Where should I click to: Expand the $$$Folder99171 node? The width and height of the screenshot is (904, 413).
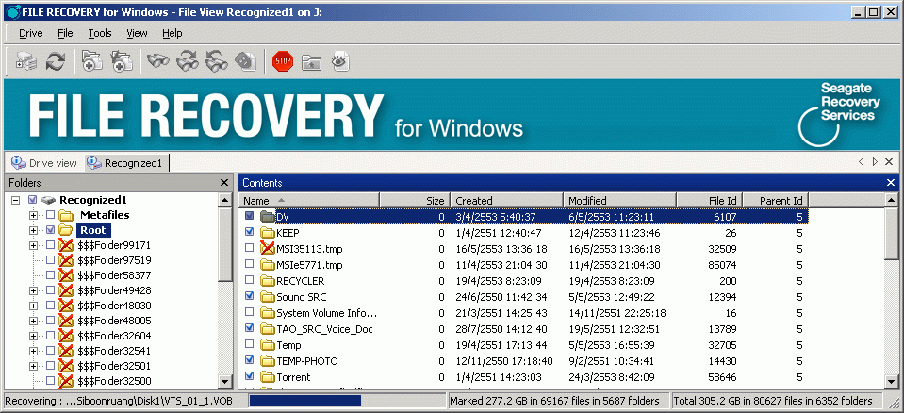click(33, 245)
